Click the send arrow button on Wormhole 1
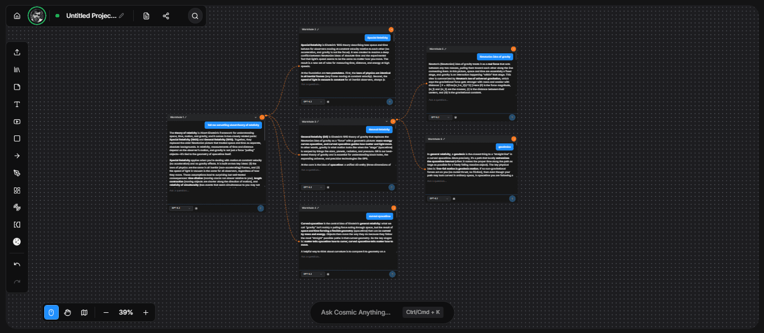The height and width of the screenshot is (333, 764). [x=260, y=208]
